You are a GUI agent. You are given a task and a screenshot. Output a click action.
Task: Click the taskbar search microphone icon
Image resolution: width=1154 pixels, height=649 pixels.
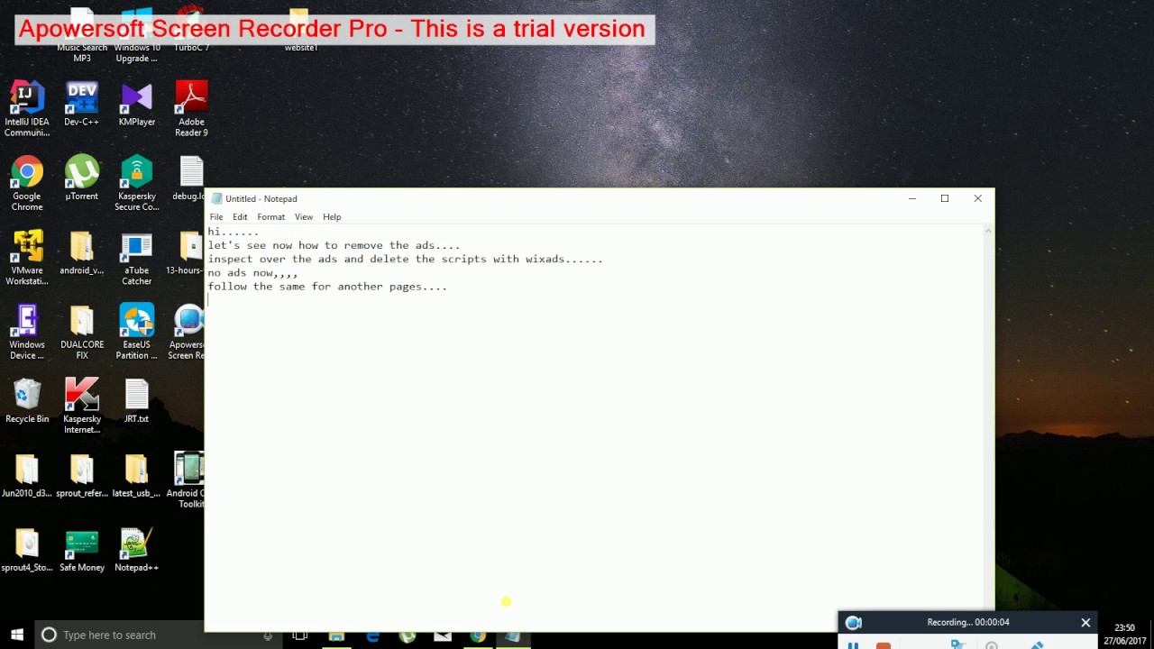pyautogui.click(x=268, y=635)
